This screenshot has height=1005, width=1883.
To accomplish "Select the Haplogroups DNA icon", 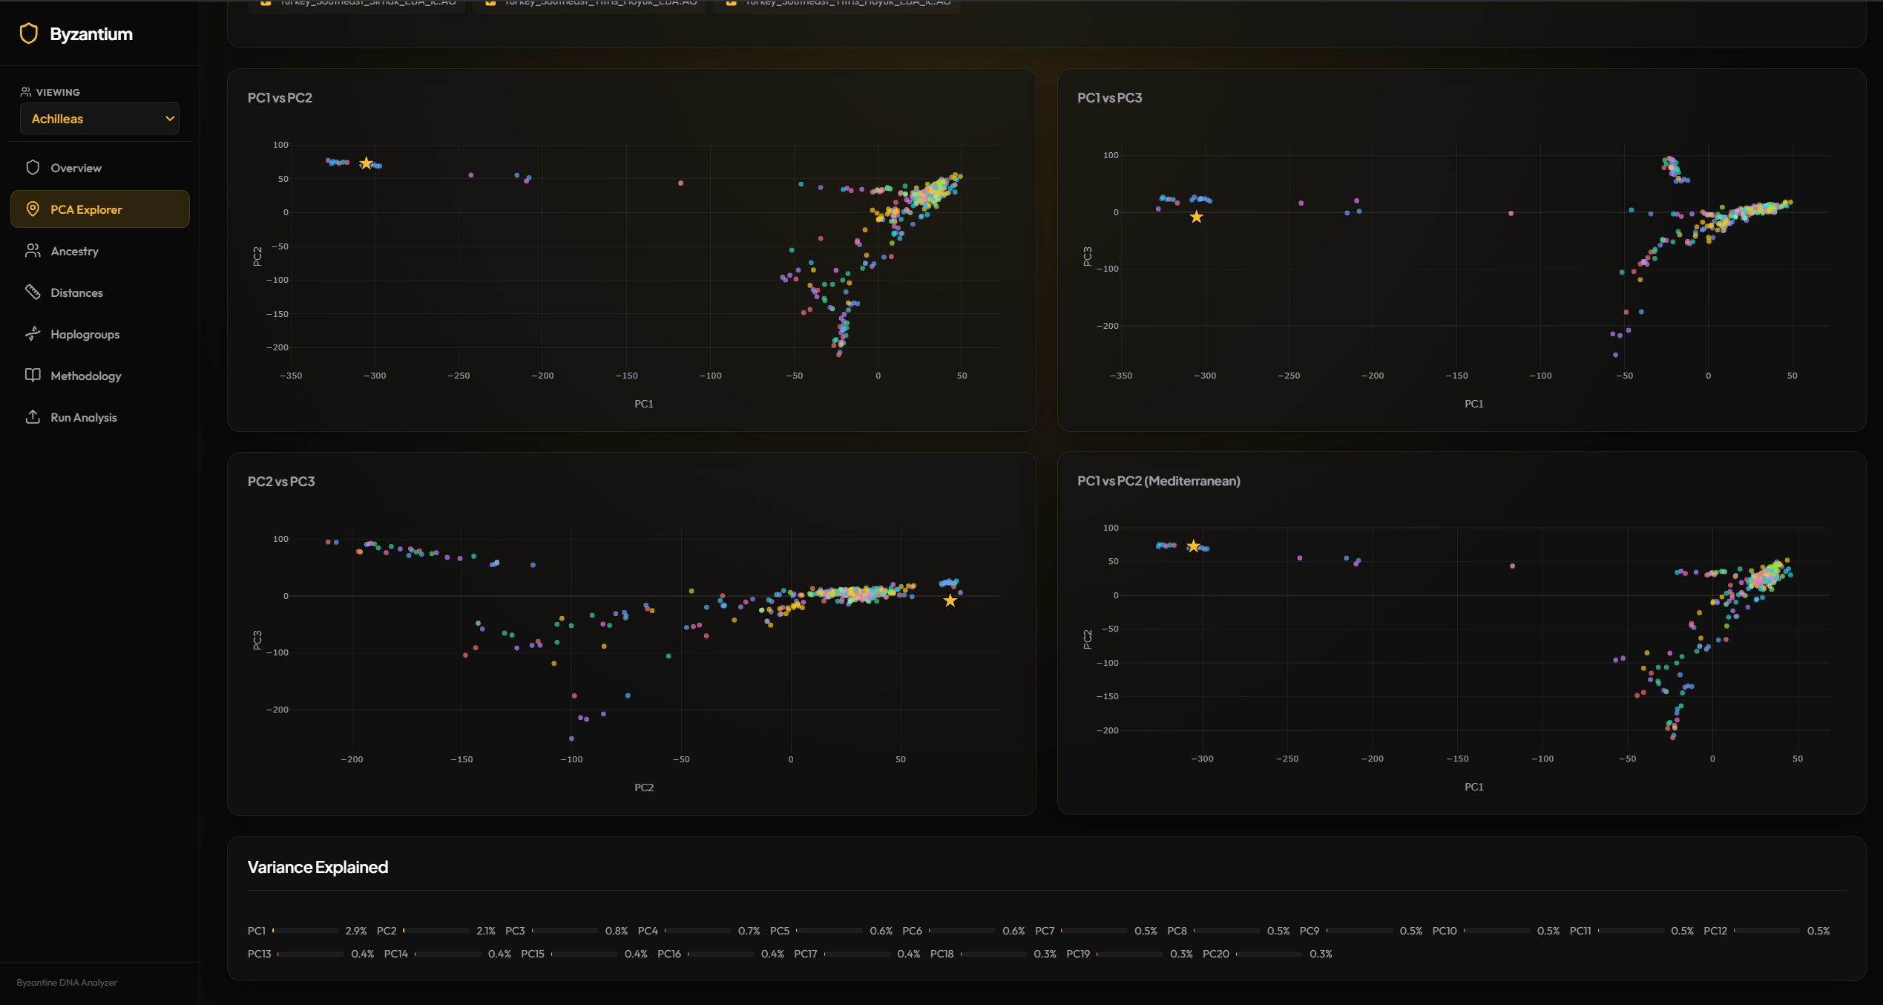I will click(33, 333).
